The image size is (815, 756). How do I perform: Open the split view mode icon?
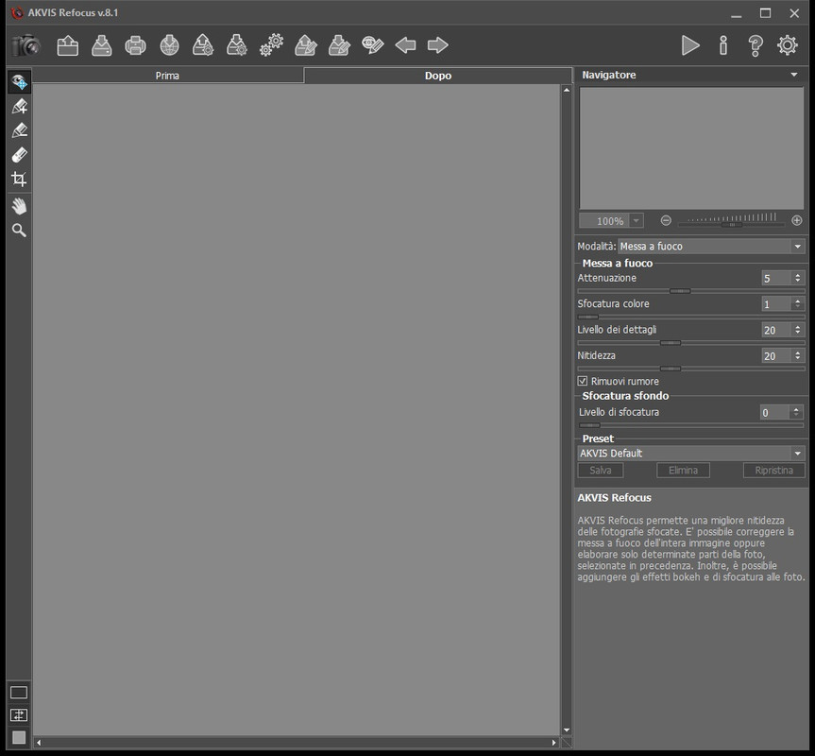[19, 715]
